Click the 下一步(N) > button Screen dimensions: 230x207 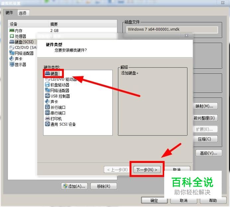pyautogui.click(x=147, y=170)
